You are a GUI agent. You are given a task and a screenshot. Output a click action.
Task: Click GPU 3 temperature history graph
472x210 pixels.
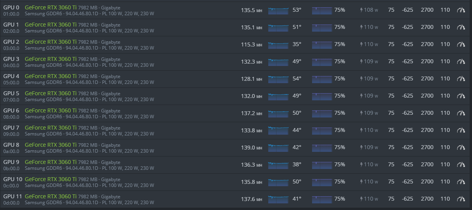tap(278, 62)
